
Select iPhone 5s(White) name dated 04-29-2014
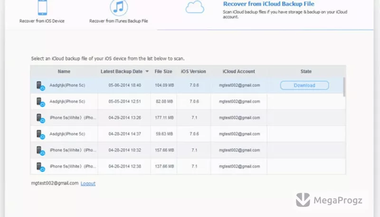(73, 118)
